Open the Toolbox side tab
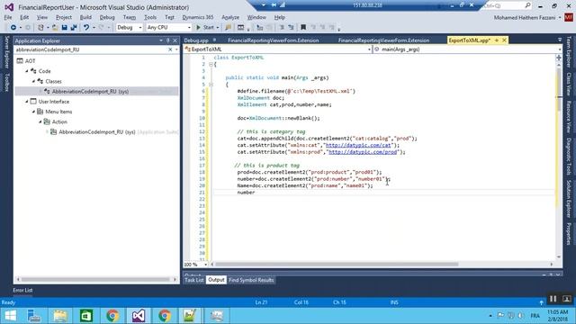 [x=6, y=82]
